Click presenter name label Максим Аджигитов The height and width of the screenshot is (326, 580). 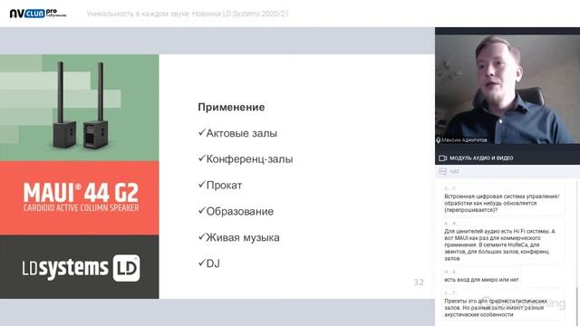tap(464, 140)
